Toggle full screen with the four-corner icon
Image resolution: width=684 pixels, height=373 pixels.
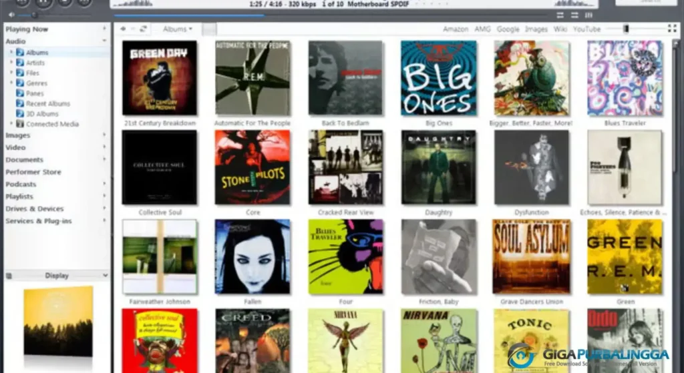point(672,29)
